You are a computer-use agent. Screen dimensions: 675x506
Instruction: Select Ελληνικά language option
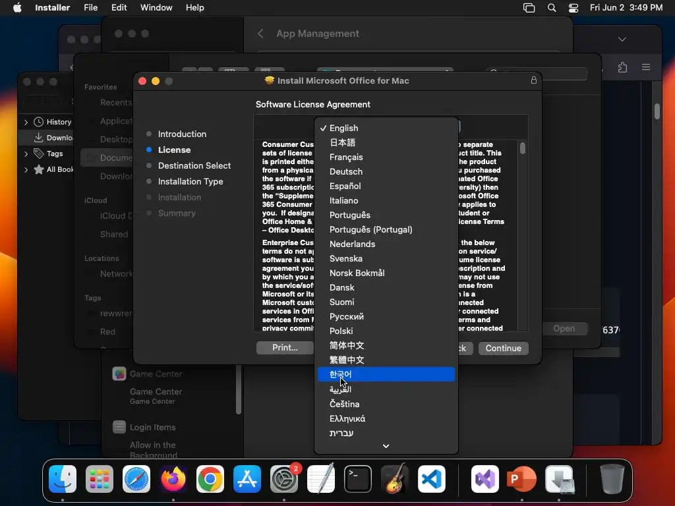tap(386, 418)
